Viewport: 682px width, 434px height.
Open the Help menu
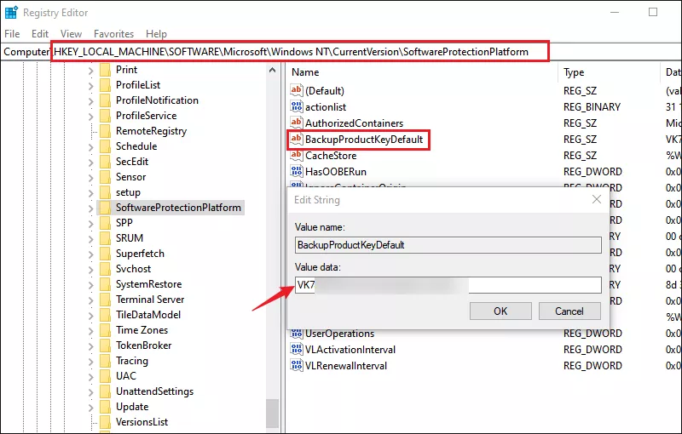click(x=156, y=34)
